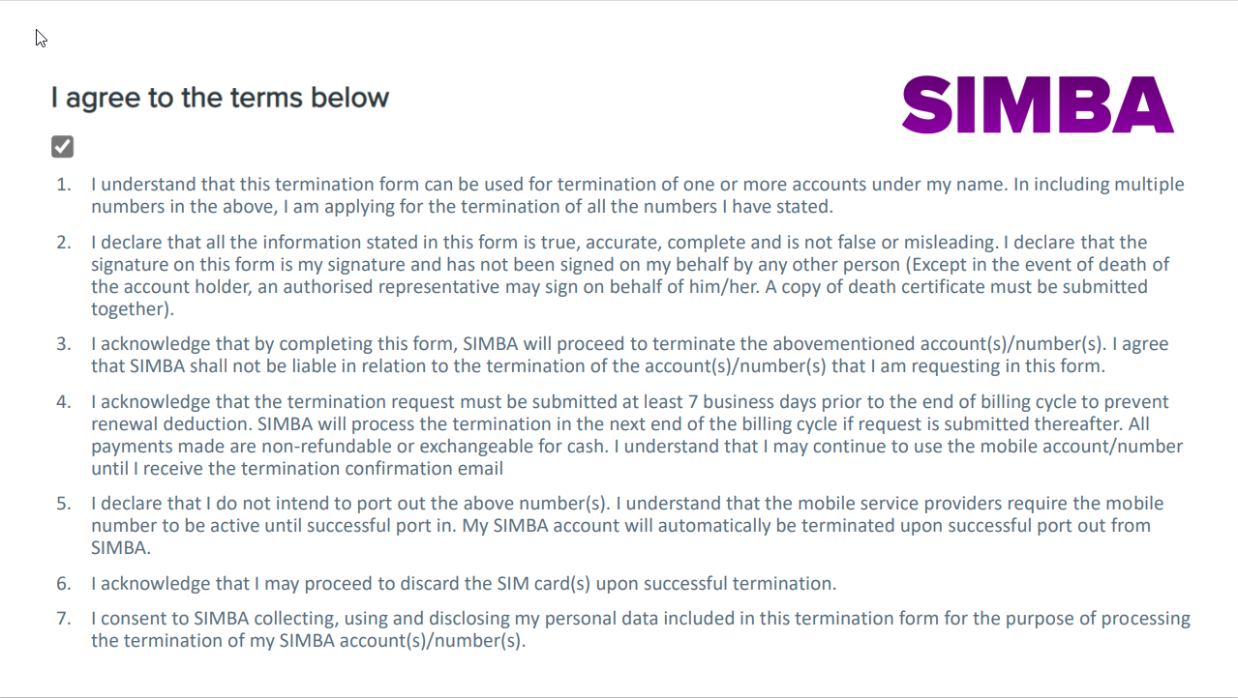Click term 3 about SIMBA not being liable

tap(630, 355)
